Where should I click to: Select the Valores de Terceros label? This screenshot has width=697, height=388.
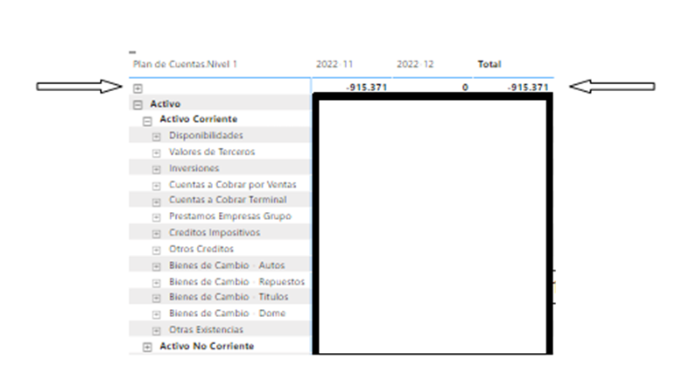[212, 152]
